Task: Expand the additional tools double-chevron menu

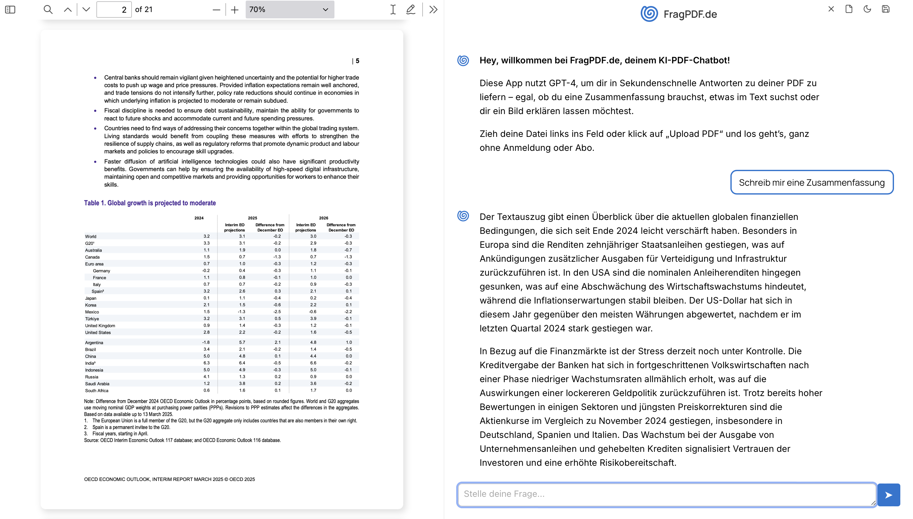Action: pos(433,10)
